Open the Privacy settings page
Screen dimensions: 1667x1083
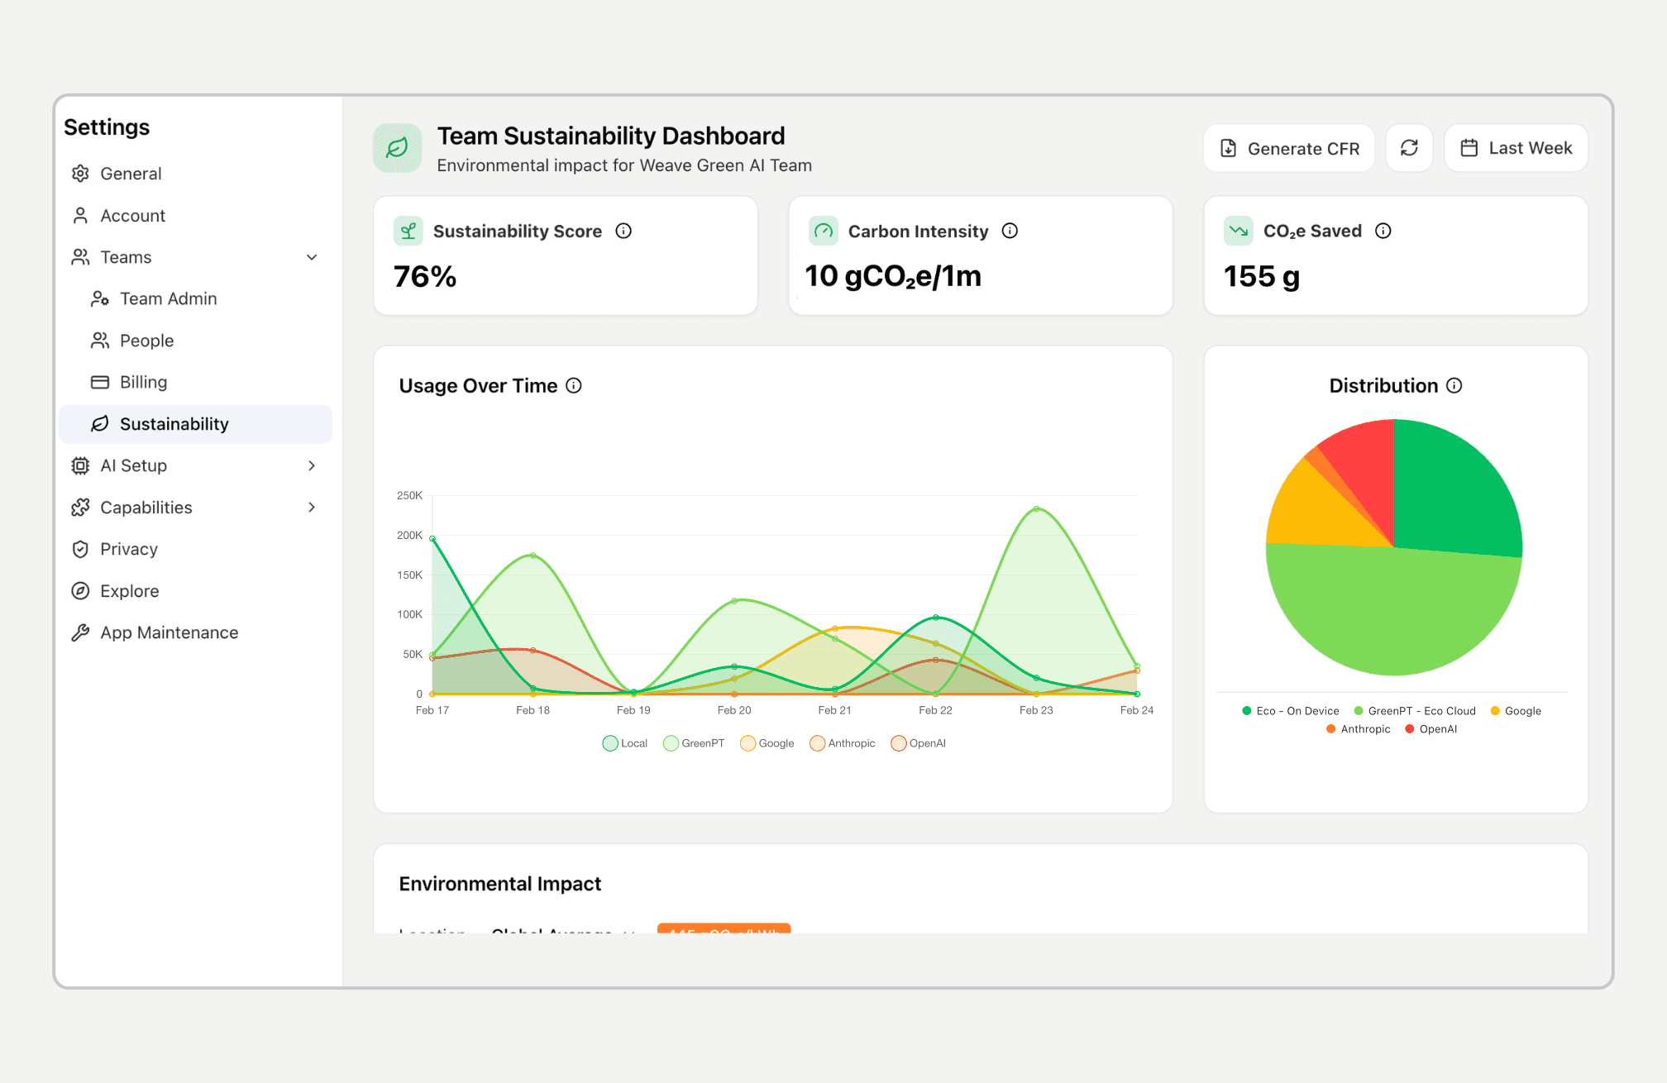(x=128, y=549)
